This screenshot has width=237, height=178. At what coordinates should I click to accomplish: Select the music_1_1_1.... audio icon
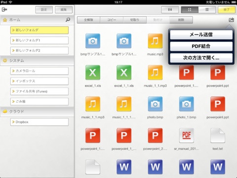click(124, 104)
